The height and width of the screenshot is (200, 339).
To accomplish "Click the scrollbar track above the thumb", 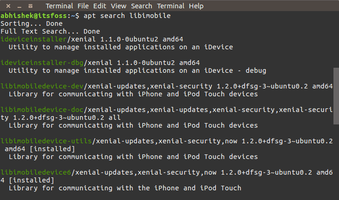I will pos(336,41).
